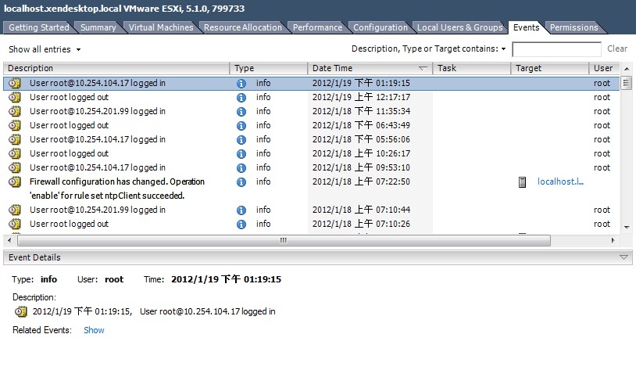Click event icon for 10:26:17 logout row
The height and width of the screenshot is (370, 636).
point(15,153)
